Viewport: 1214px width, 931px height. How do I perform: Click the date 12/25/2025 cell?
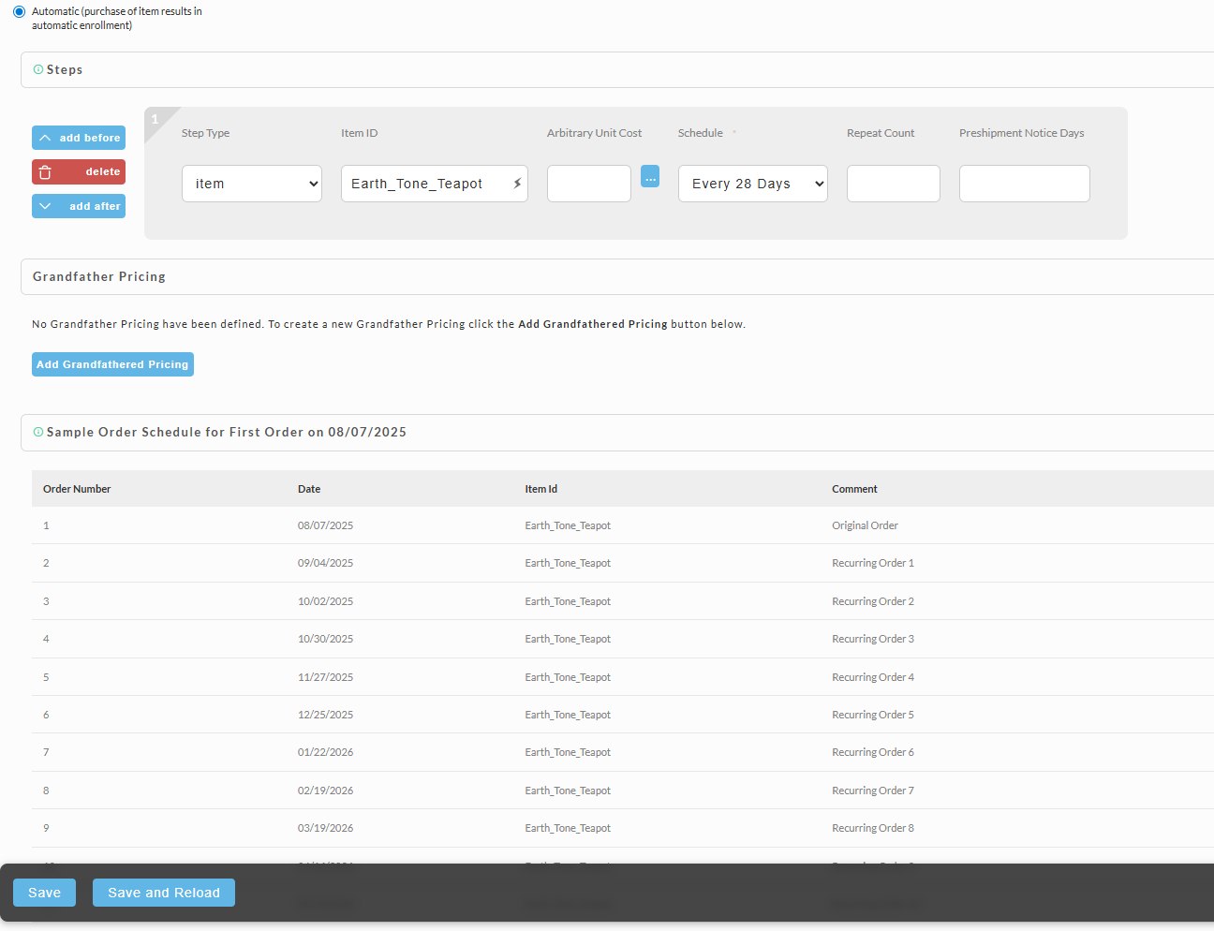point(326,715)
